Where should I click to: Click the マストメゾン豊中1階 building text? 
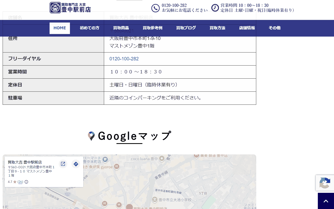132,46
